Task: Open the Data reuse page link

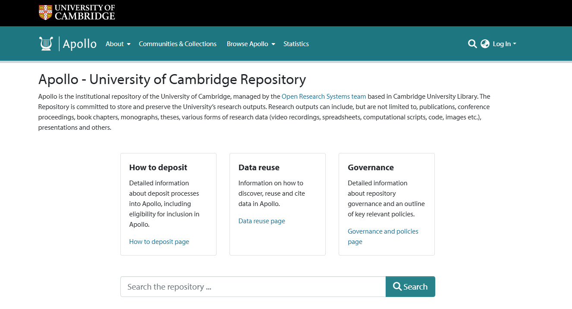Action: tap(262, 221)
